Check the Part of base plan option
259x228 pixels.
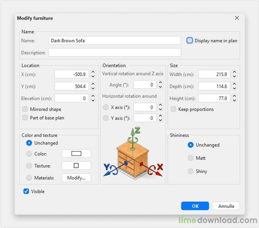[25, 118]
